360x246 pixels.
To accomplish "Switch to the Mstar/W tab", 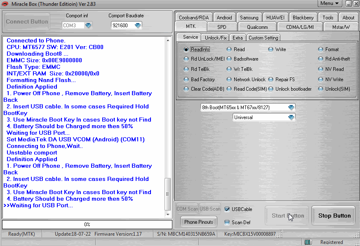I will click(341, 27).
